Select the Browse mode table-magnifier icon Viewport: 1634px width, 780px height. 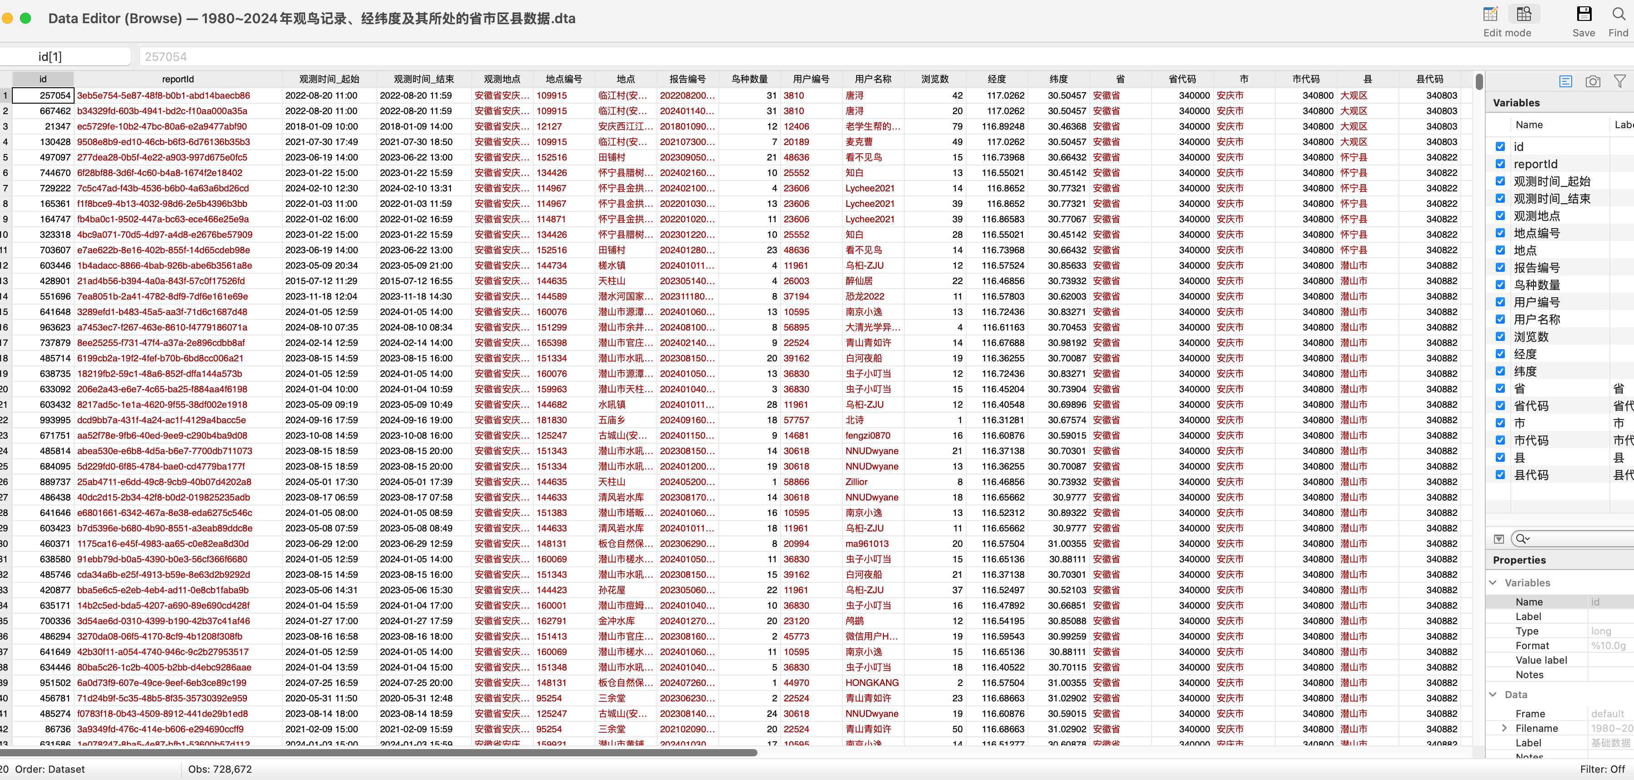1524,14
